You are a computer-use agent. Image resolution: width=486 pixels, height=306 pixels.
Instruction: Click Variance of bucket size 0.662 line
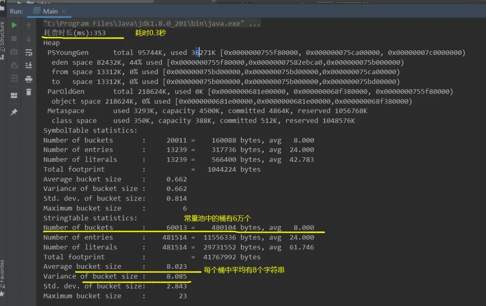pyautogui.click(x=115, y=189)
